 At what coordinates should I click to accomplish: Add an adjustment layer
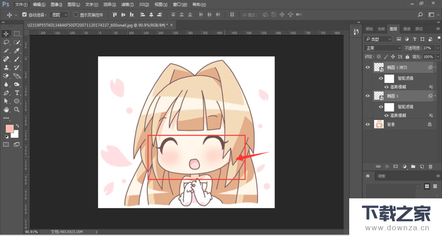(x=404, y=166)
